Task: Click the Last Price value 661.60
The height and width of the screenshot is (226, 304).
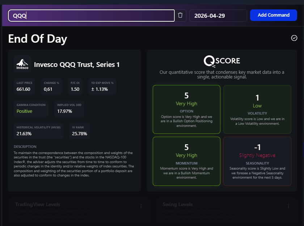Action: (x=24, y=89)
